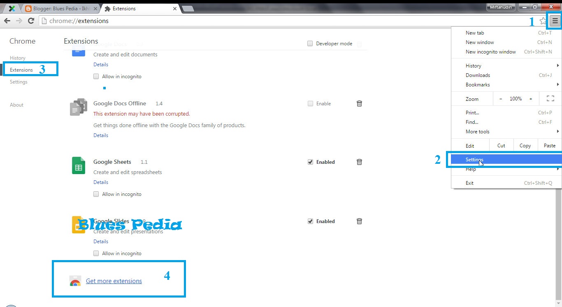
Task: Bookmark this page with the star icon
Action: (543, 21)
